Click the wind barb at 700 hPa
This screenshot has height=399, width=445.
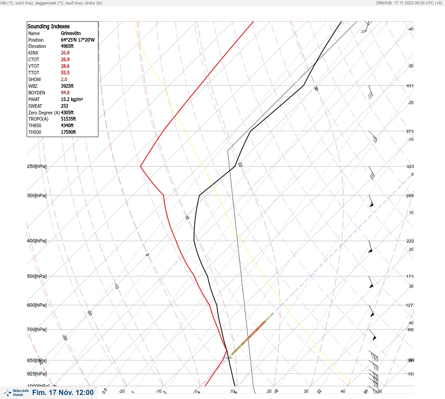(372, 335)
